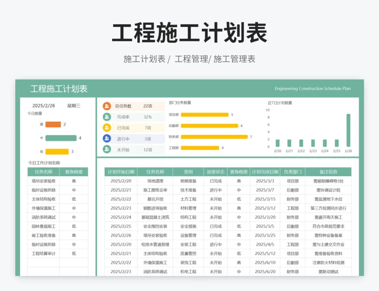The width and height of the screenshot is (379, 291).
Task: Click the 2025/5/12 completion date cell
Action: click(265, 253)
